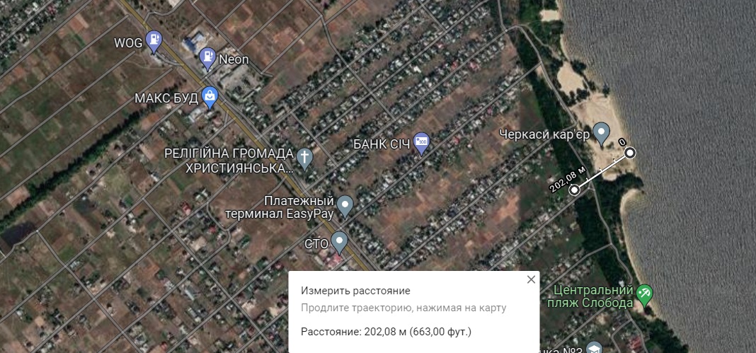Click the Расстояние result text in popup
This screenshot has width=756, height=353.
point(386,332)
